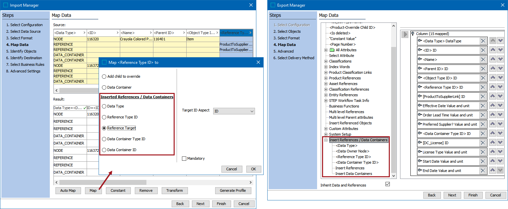Enable the Mandatory checkbox
Viewport: 508px width, 209px height.
click(x=184, y=159)
